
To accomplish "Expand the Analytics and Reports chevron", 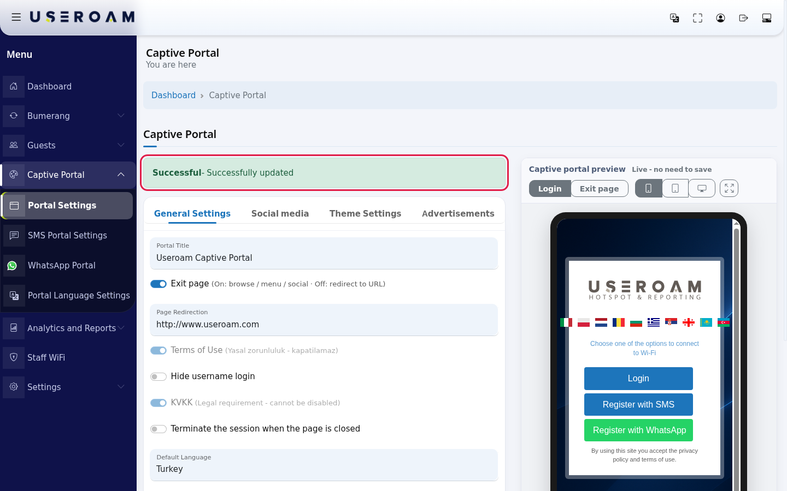I will pyautogui.click(x=121, y=328).
